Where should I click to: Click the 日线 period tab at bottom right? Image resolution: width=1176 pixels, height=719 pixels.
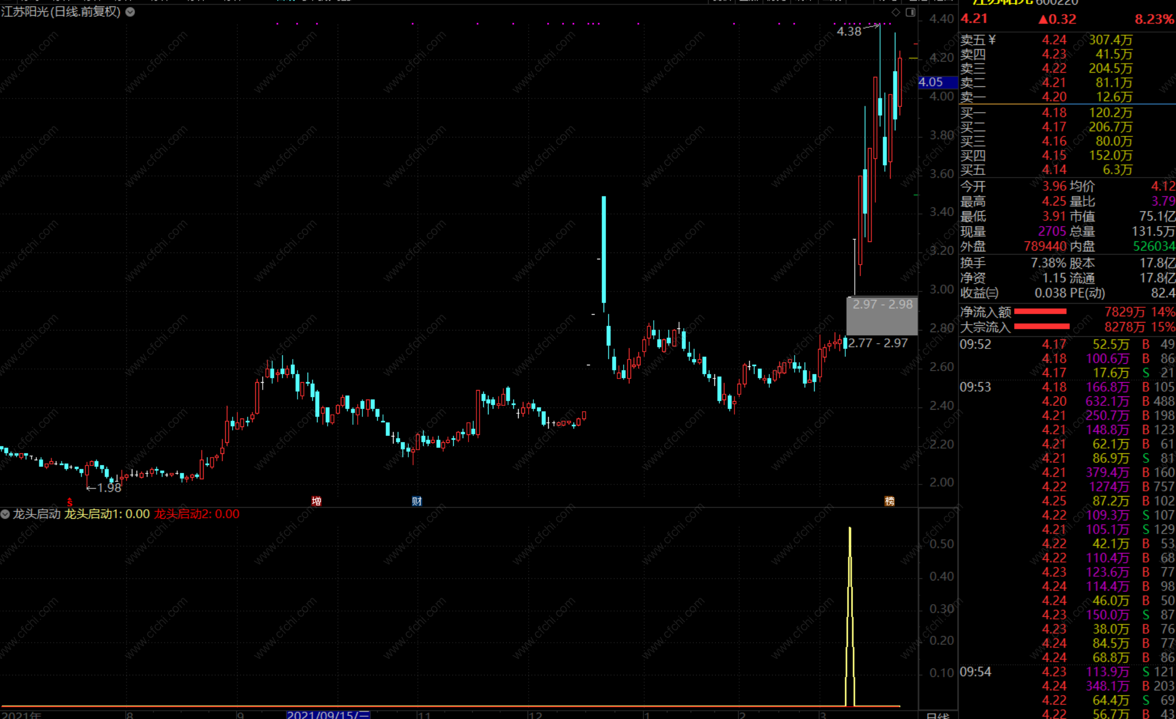tap(937, 715)
